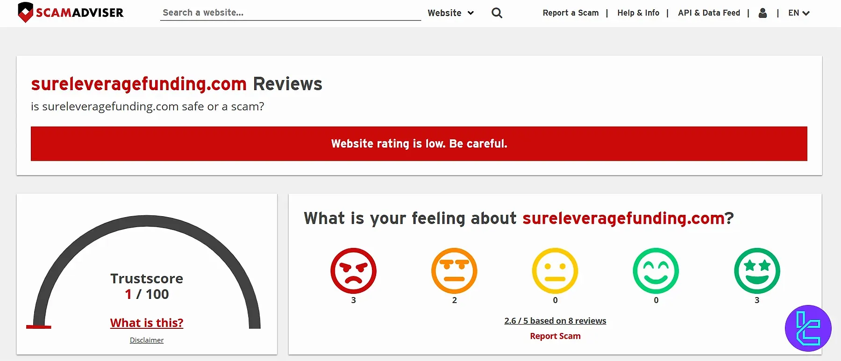Click the 'is sureleveragefunding.com safe or a scam?' text

click(147, 106)
